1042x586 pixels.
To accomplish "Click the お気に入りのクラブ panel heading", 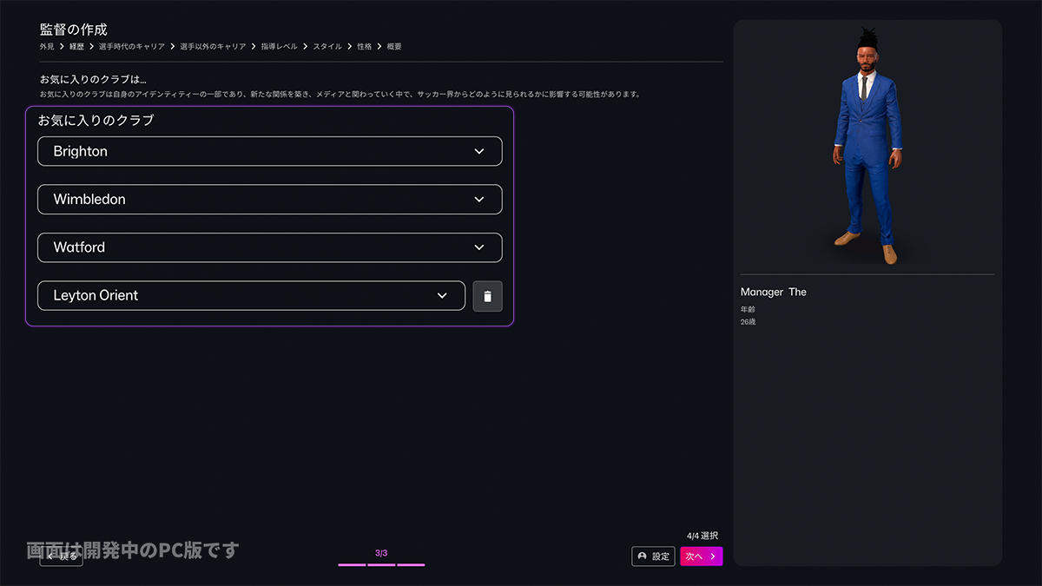I will 96,120.
